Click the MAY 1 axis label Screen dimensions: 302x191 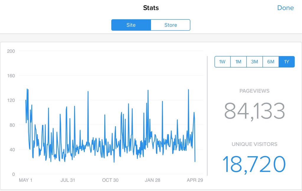25,180
